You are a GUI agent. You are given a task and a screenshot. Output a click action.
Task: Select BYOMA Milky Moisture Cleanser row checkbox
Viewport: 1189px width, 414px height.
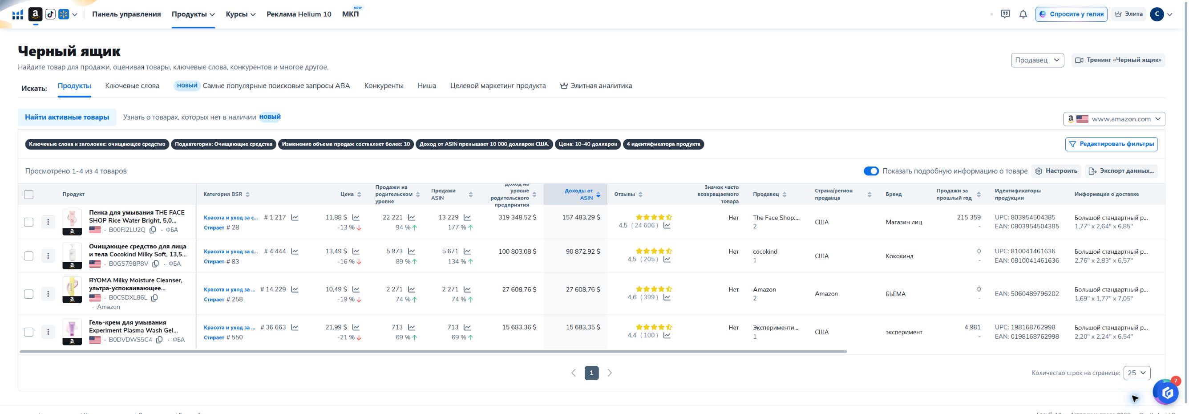(x=28, y=294)
